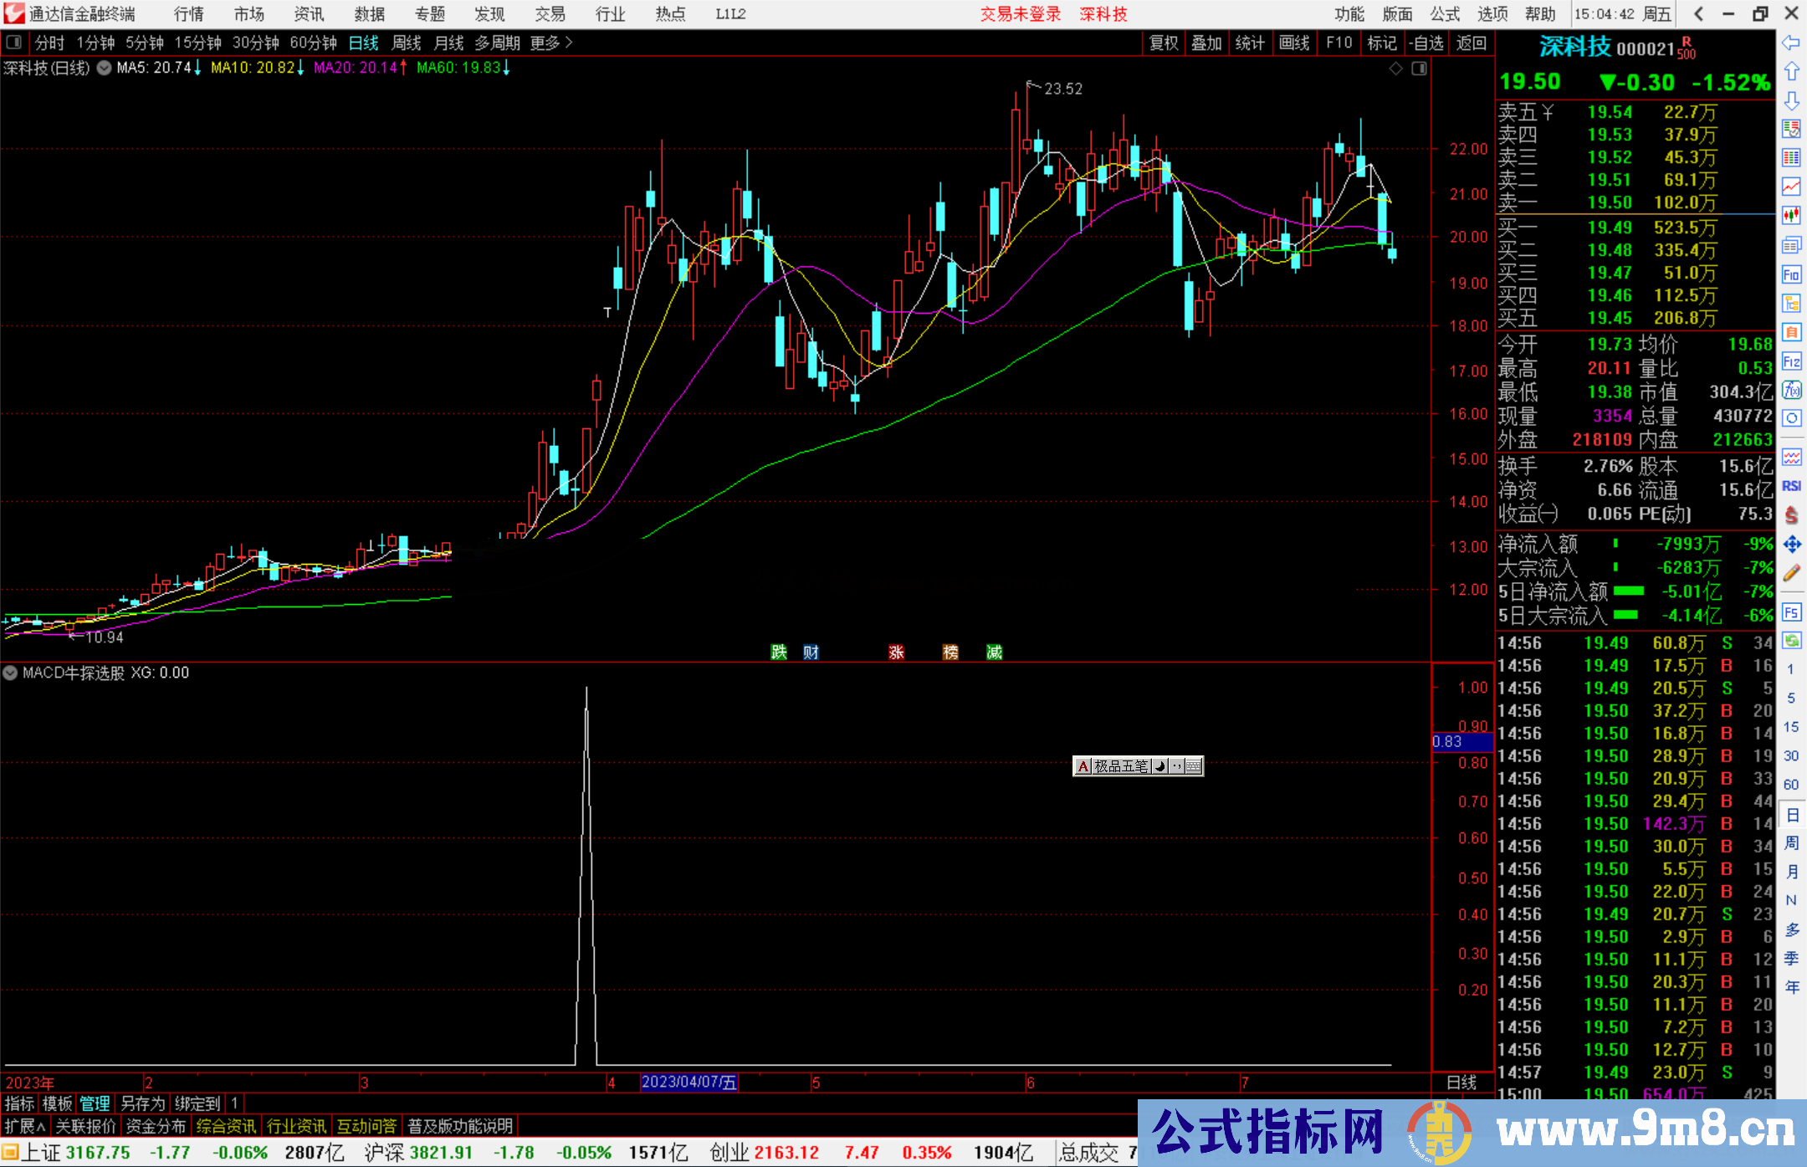Screen dimensions: 1807x1167
Task: Select the pencil drawing tool icon
Action: 1791,574
